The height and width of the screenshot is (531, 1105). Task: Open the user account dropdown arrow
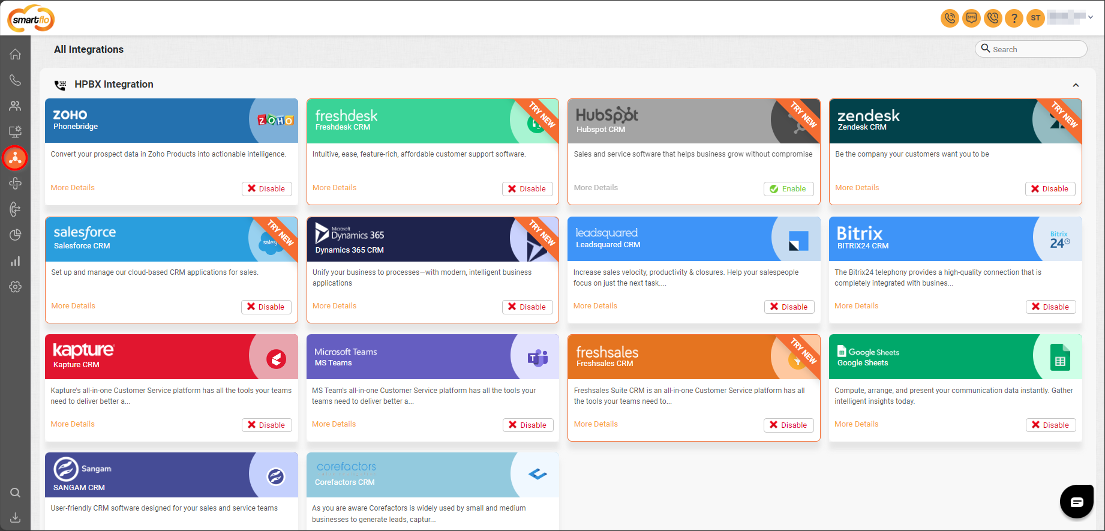pyautogui.click(x=1091, y=17)
